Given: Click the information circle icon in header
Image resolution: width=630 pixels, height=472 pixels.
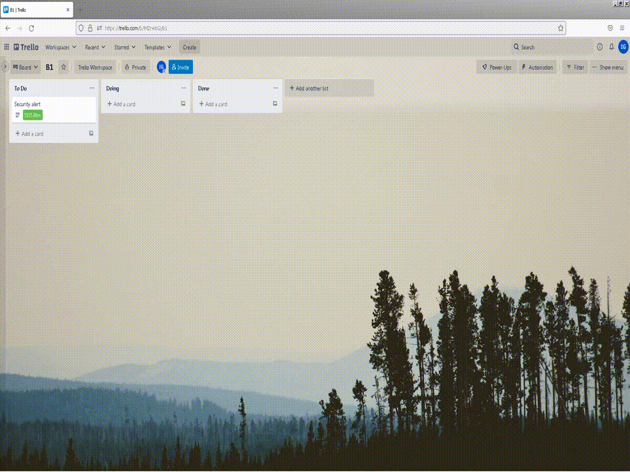Looking at the screenshot, I should coord(599,47).
